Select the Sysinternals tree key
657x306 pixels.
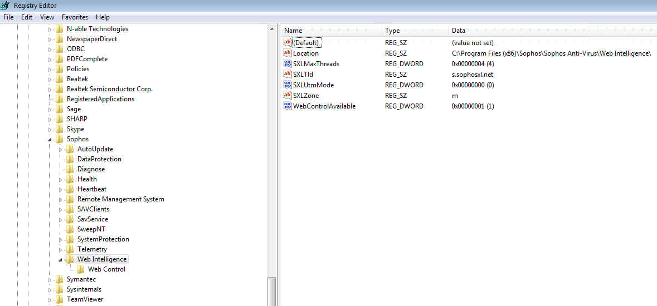click(84, 289)
